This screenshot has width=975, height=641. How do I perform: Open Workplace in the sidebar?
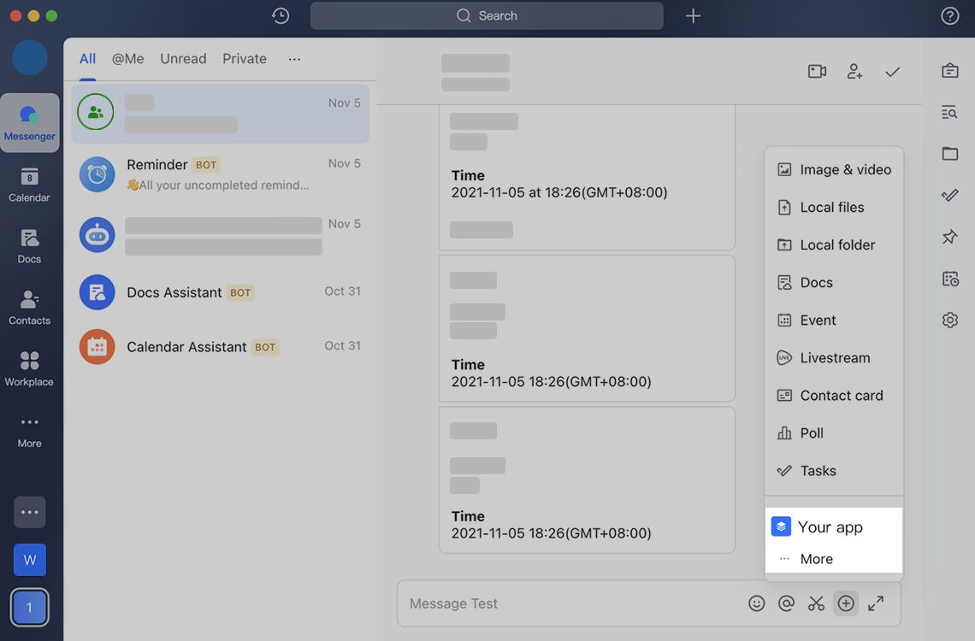click(29, 369)
